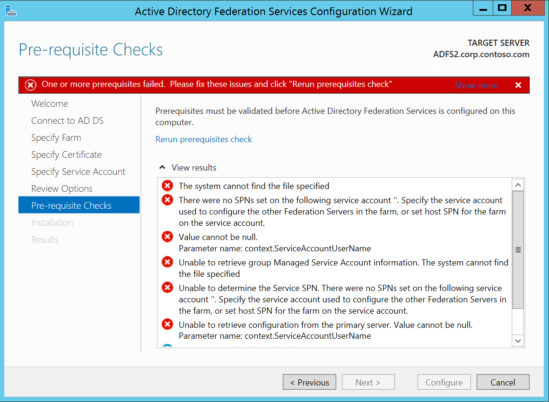Image resolution: width=549 pixels, height=402 pixels.
Task: Click error icon beside 'The system cannot find the file specified'
Action: [167, 186]
